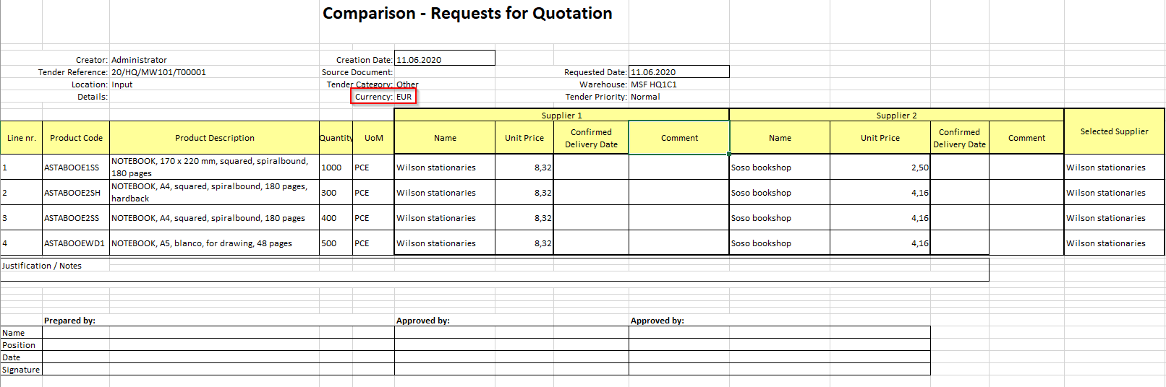Click the Warehouse value MSF HQ1C1
The image size is (1166, 387).
tap(654, 84)
